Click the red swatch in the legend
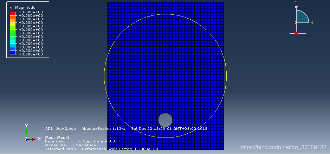Screen dimensions: 330x154 13,14
